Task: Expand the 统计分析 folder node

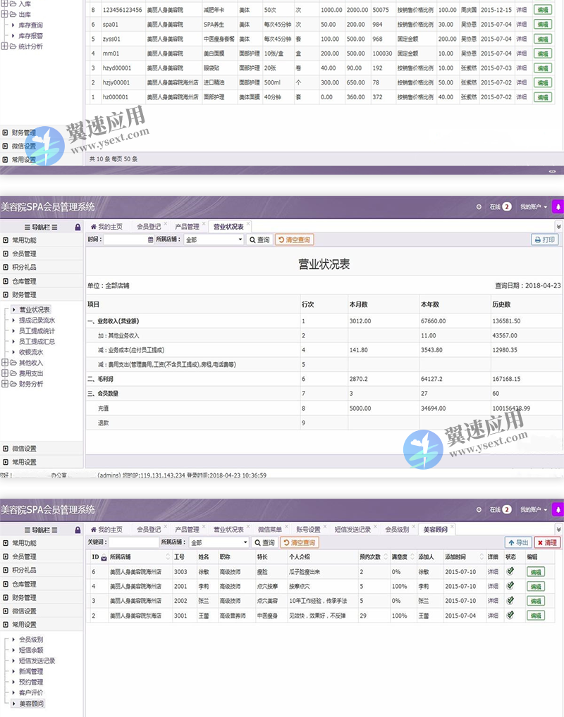Action: coord(5,46)
